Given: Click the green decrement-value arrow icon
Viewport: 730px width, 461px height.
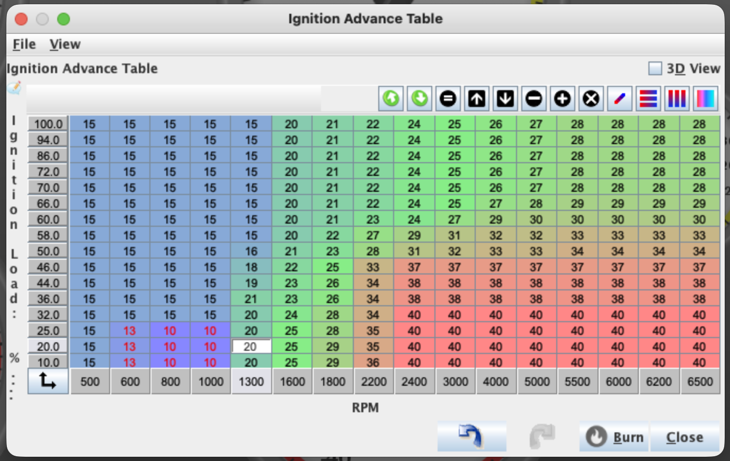Looking at the screenshot, I should pos(419,98).
